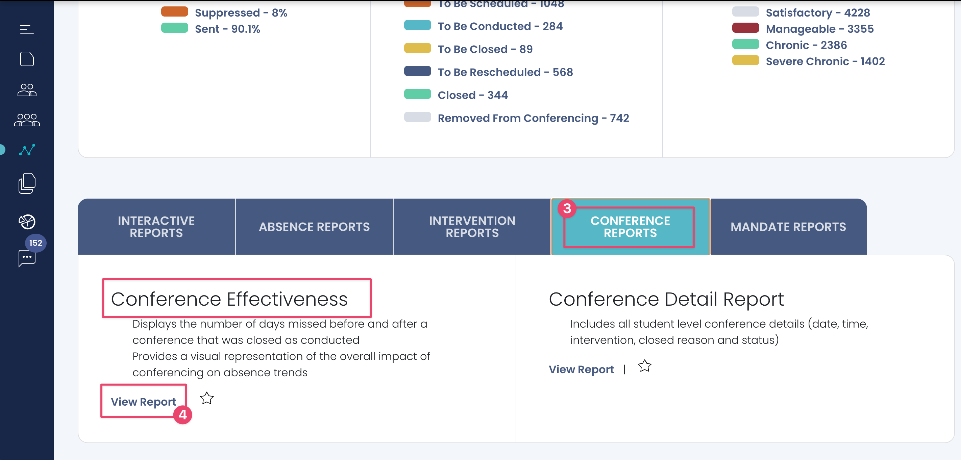Open the two-person students icon in sidebar
The height and width of the screenshot is (460, 961).
click(27, 90)
